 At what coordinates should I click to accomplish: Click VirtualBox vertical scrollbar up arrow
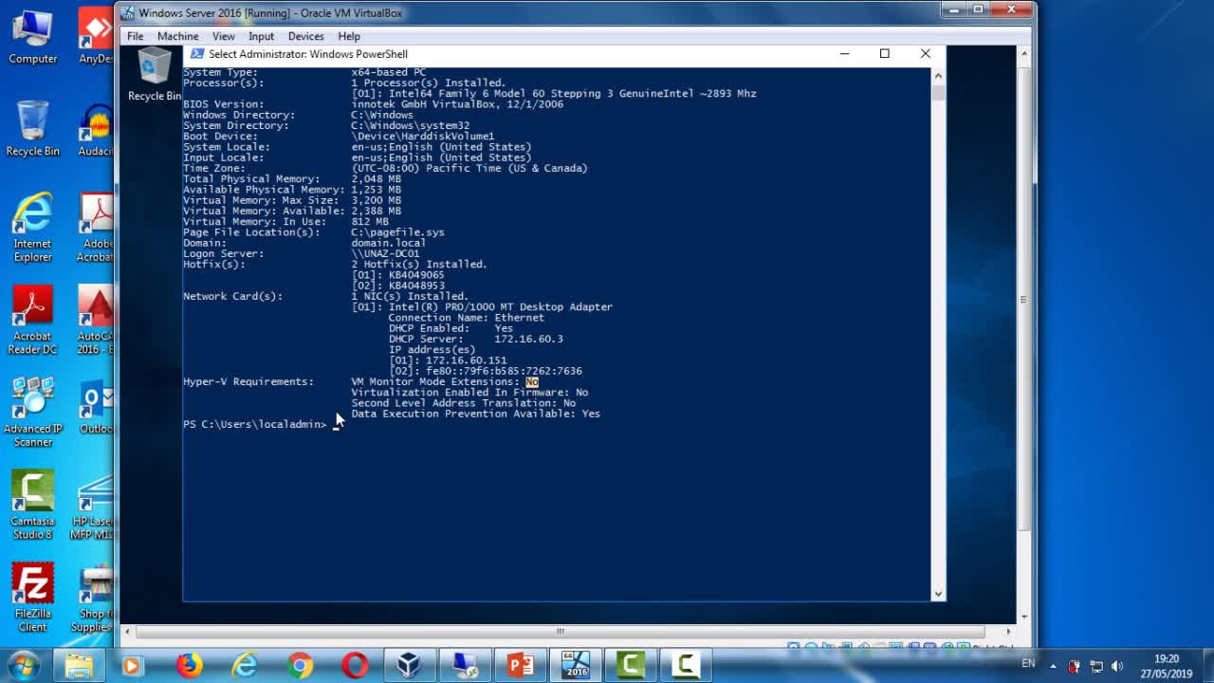1023,55
